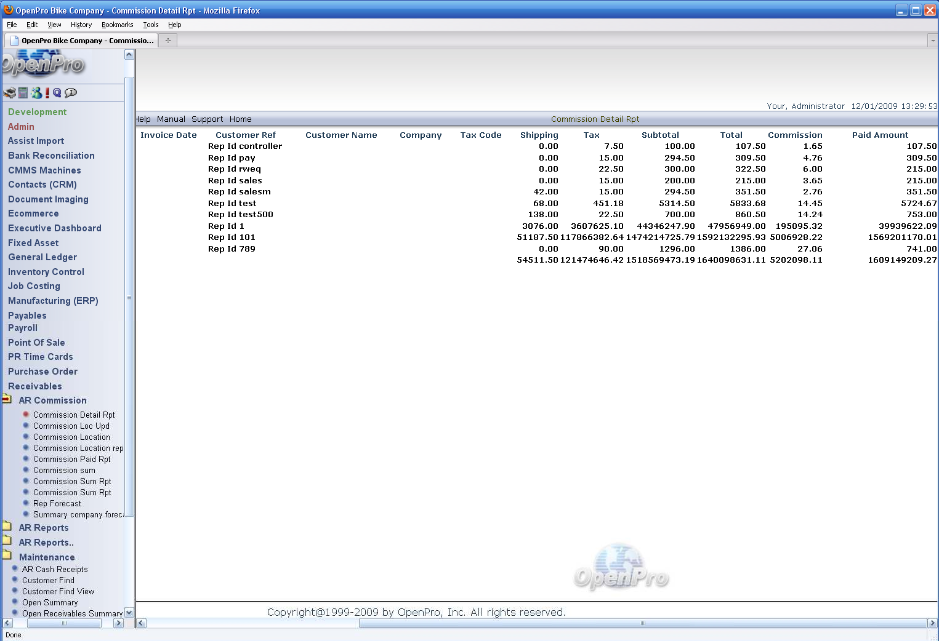Open the Commission Paid Rpt link

(71, 459)
